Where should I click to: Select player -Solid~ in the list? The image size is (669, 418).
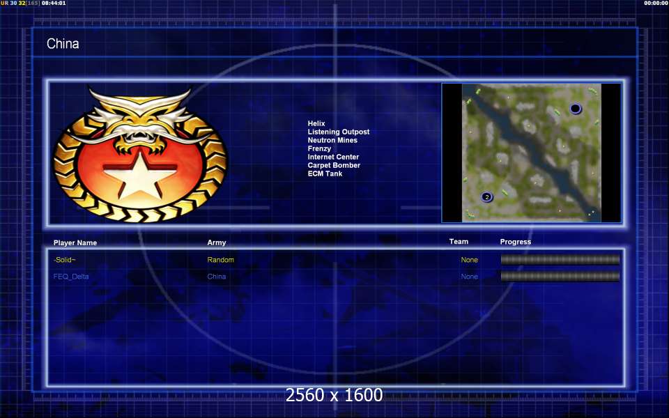click(x=64, y=260)
